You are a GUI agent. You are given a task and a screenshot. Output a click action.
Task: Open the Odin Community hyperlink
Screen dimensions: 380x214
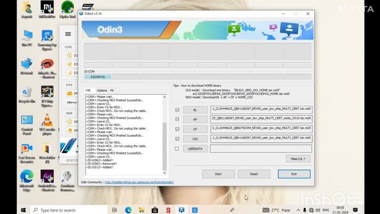139,182
